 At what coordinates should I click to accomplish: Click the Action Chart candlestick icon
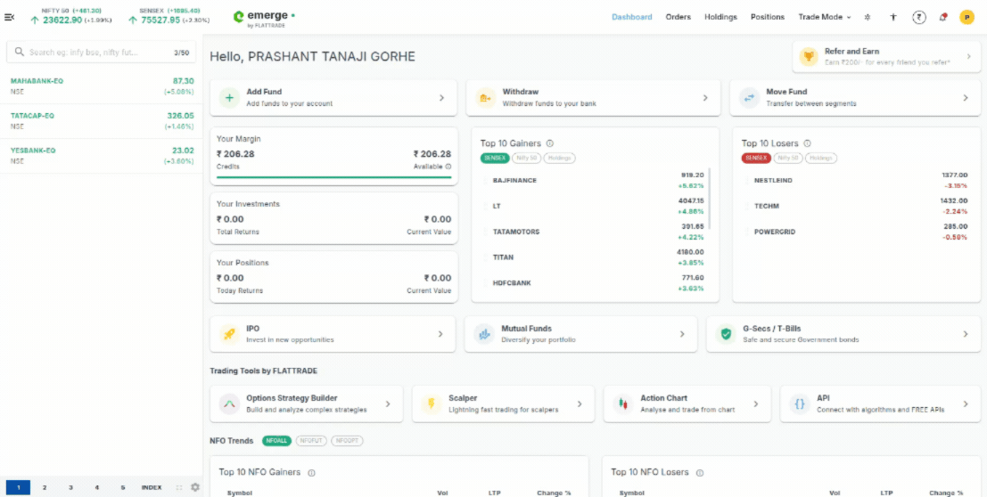(623, 403)
